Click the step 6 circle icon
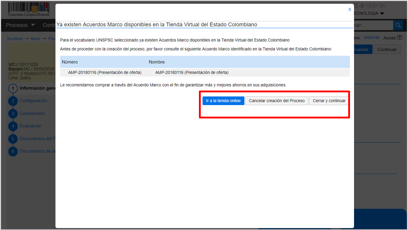The image size is (408, 230). [x=13, y=151]
